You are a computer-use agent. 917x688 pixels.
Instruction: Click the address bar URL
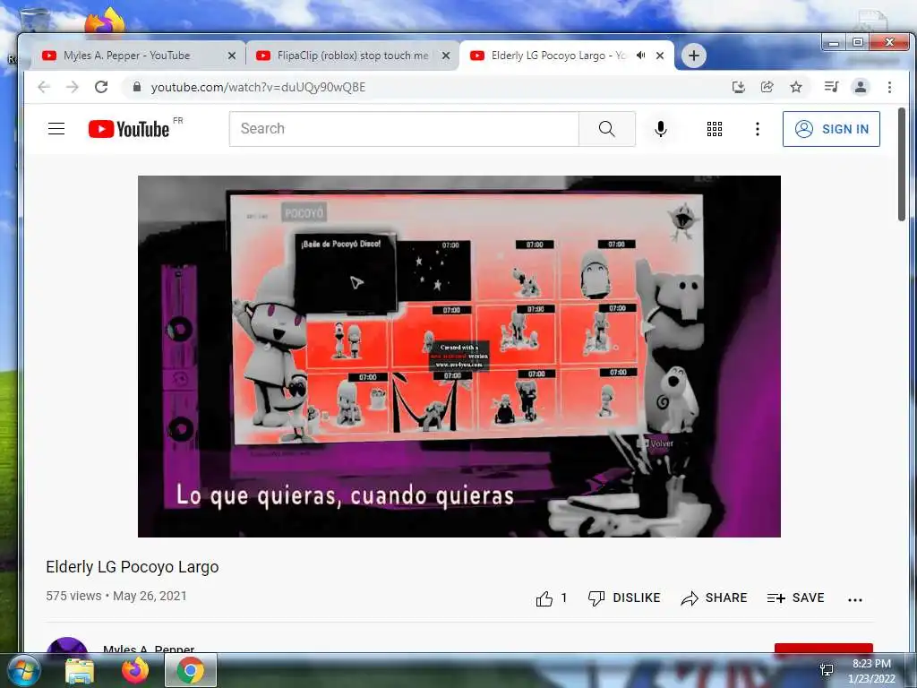click(258, 87)
